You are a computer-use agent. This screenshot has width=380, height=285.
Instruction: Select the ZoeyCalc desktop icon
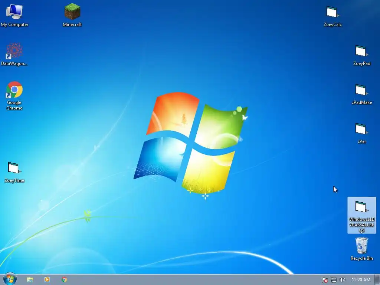[332, 16]
